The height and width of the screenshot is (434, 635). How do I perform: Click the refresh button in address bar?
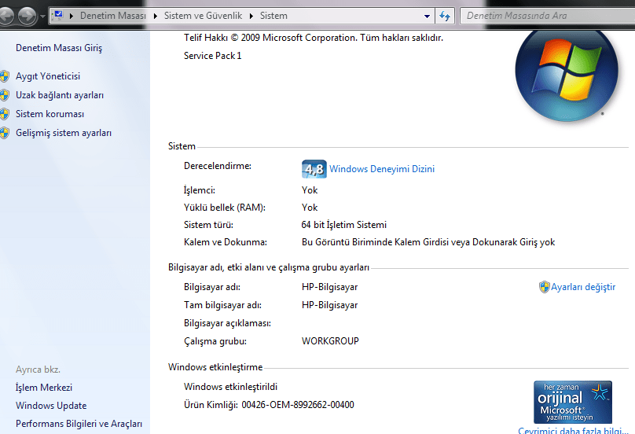pos(445,17)
